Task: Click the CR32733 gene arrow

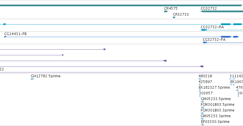Action: pos(174,17)
